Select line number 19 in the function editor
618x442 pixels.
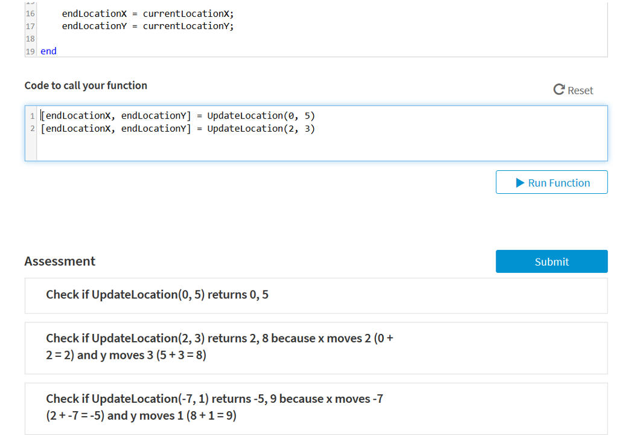[x=30, y=51]
